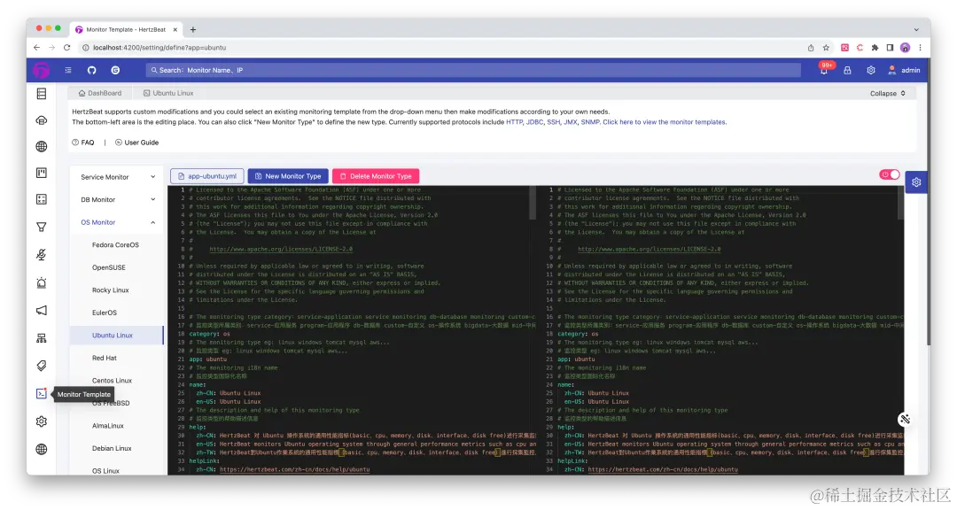This screenshot has width=957, height=510.
Task: Open the hierarchy cluster icon in the sidebar
Action: click(42, 338)
